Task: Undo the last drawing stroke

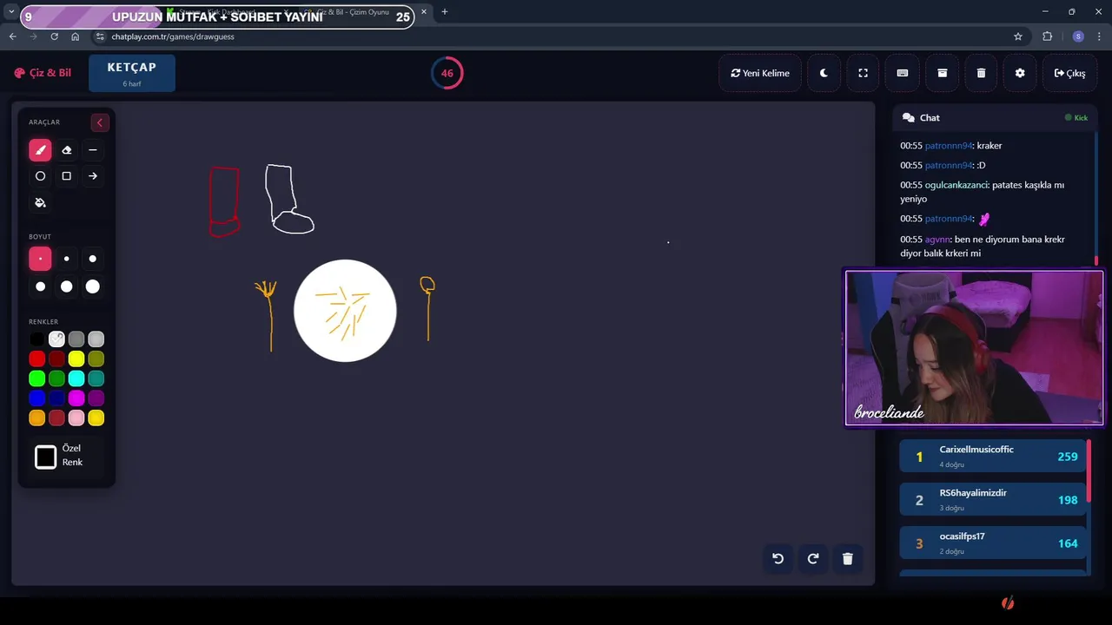Action: point(778,559)
